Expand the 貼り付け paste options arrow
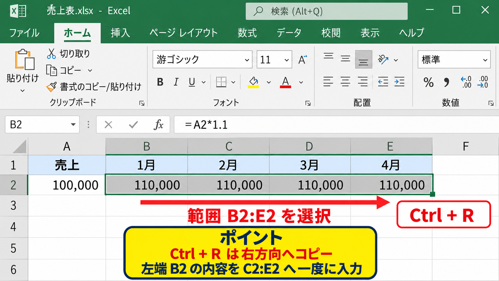499x281 pixels. coord(22,90)
